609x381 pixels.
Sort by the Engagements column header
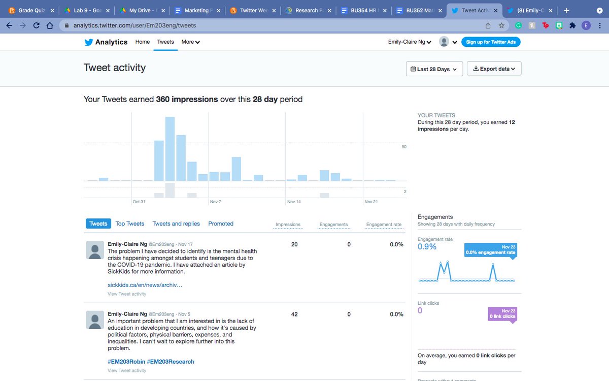click(333, 225)
